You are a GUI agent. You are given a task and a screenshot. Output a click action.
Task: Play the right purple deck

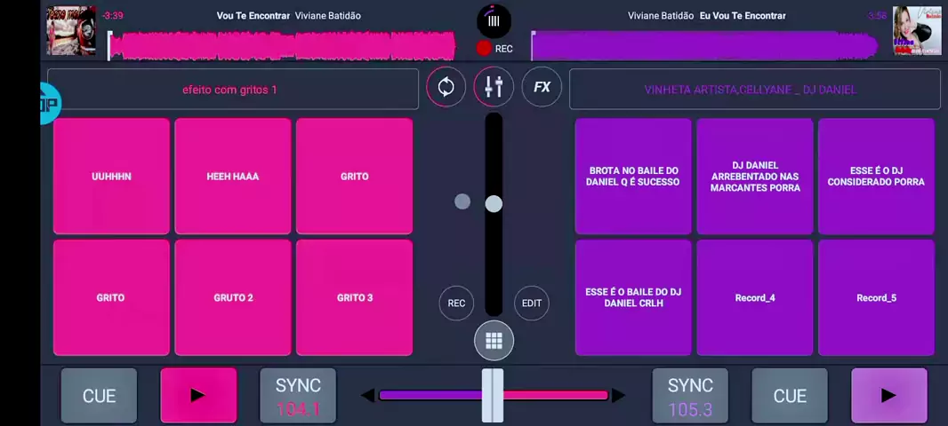[x=888, y=396]
